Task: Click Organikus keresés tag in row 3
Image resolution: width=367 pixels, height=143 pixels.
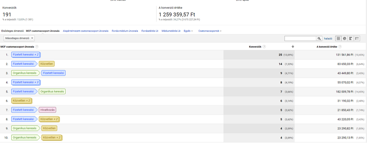Action: 26,73
